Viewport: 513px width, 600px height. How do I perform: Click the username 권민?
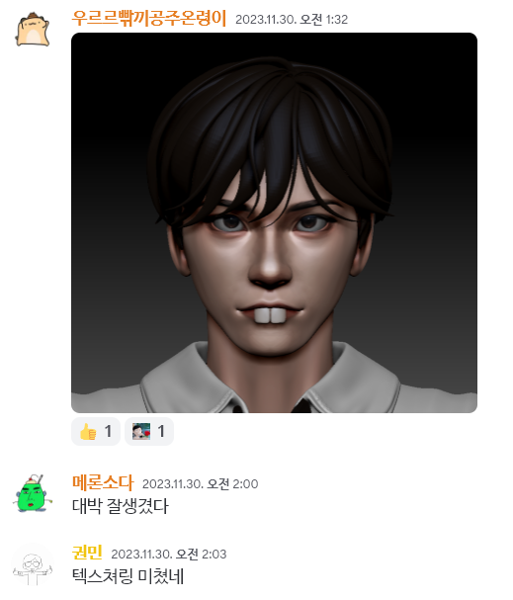pyautogui.click(x=87, y=553)
